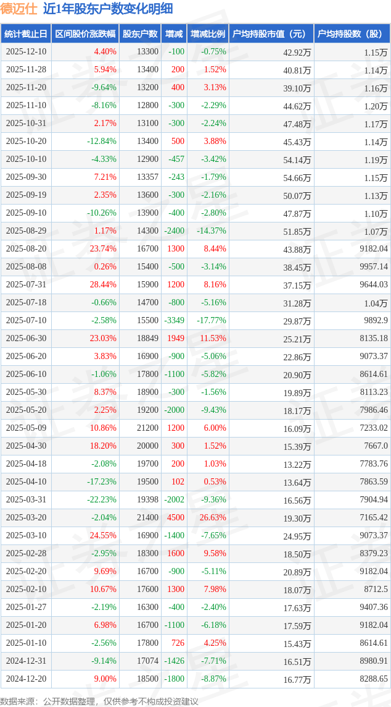Select the -3349 change amount cell
The image size is (391, 707).
pos(174,321)
